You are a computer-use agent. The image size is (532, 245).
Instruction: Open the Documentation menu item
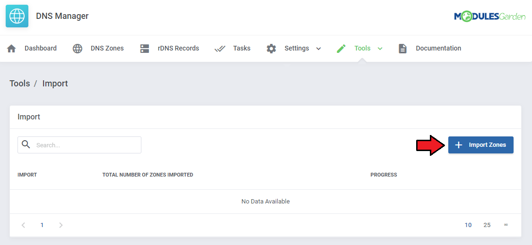(438, 48)
